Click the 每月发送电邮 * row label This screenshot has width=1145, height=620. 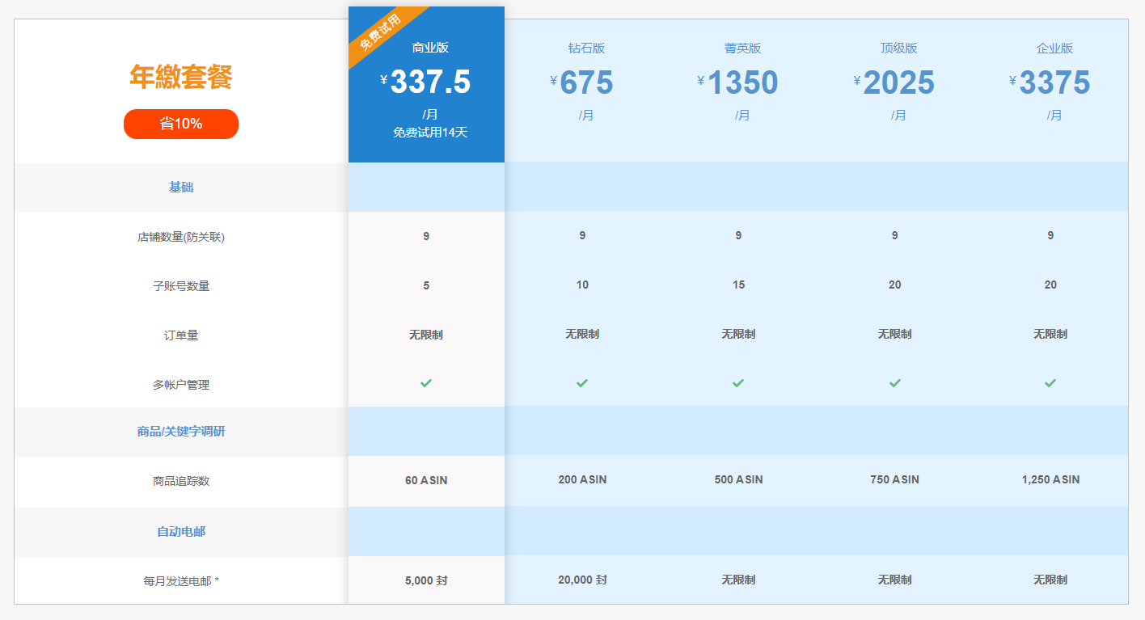tap(181, 580)
